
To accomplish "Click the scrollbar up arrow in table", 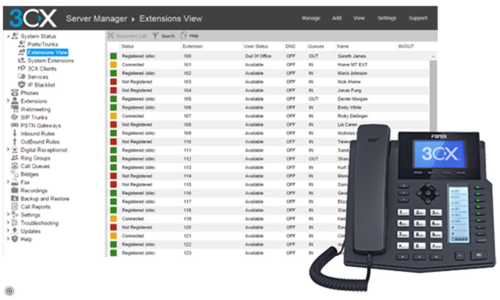I will [434, 56].
